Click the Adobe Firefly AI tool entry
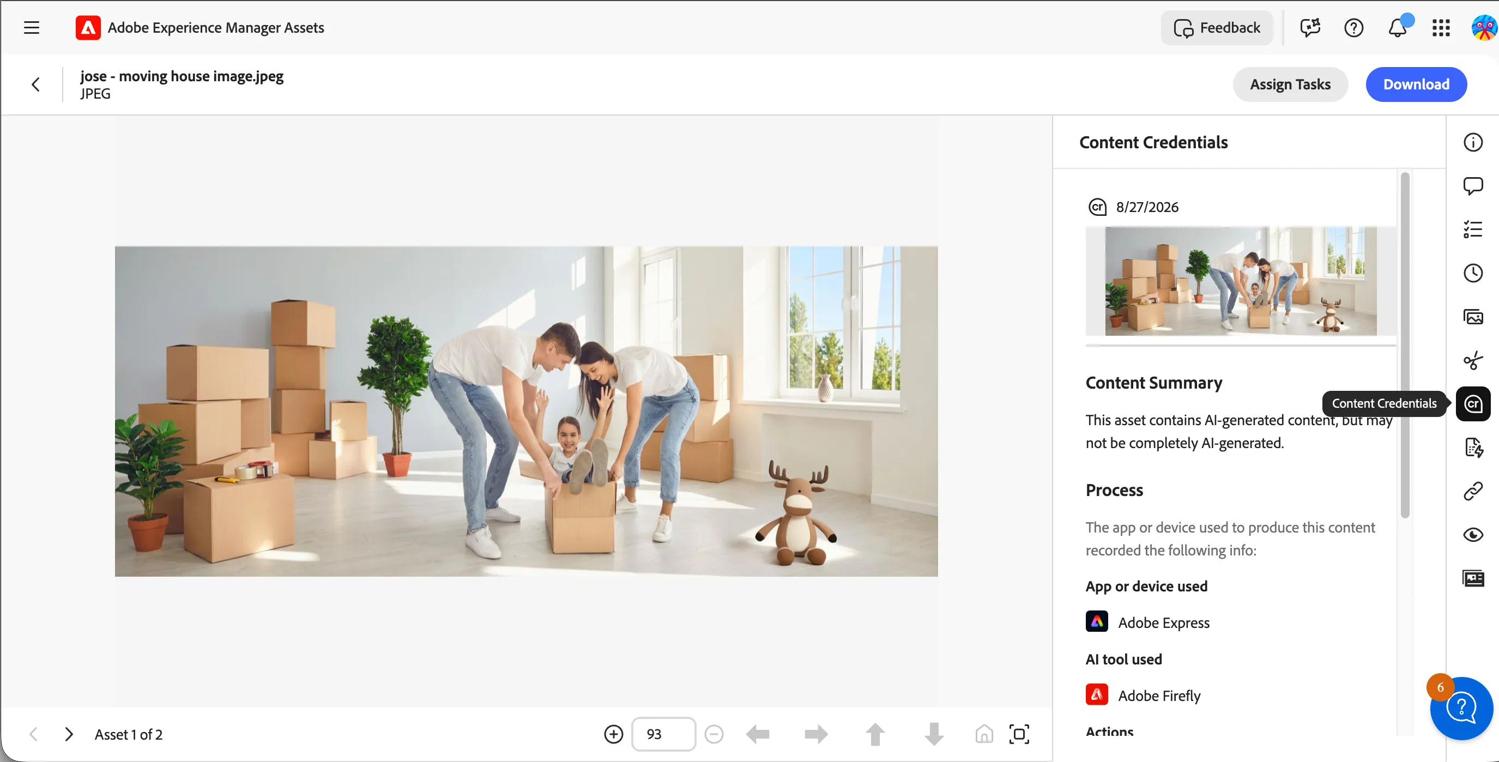Image resolution: width=1499 pixels, height=762 pixels. tap(1143, 696)
